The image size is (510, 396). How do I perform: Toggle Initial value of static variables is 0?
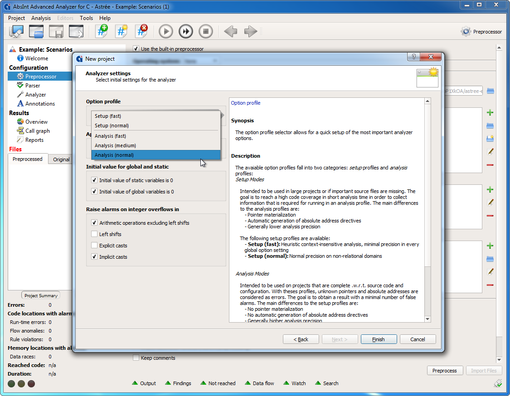pos(94,180)
